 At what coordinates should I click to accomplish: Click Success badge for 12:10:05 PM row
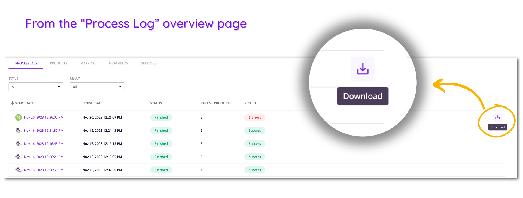(x=255, y=157)
